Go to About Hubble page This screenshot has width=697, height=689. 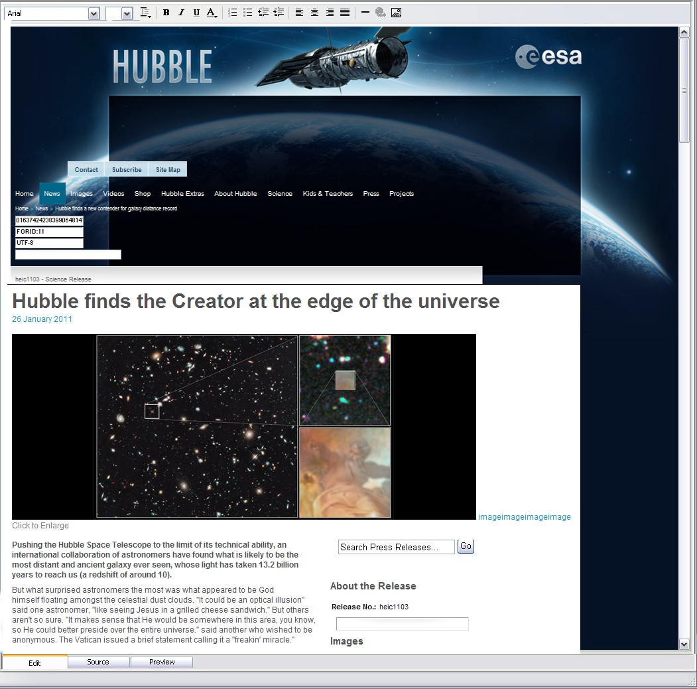click(235, 193)
